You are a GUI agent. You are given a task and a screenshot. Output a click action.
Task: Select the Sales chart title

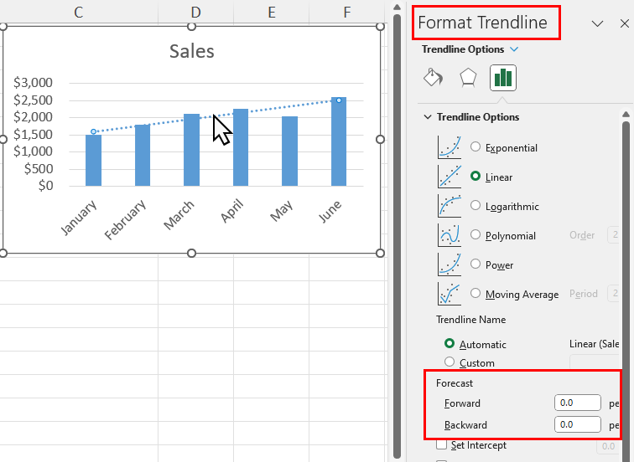(x=192, y=51)
